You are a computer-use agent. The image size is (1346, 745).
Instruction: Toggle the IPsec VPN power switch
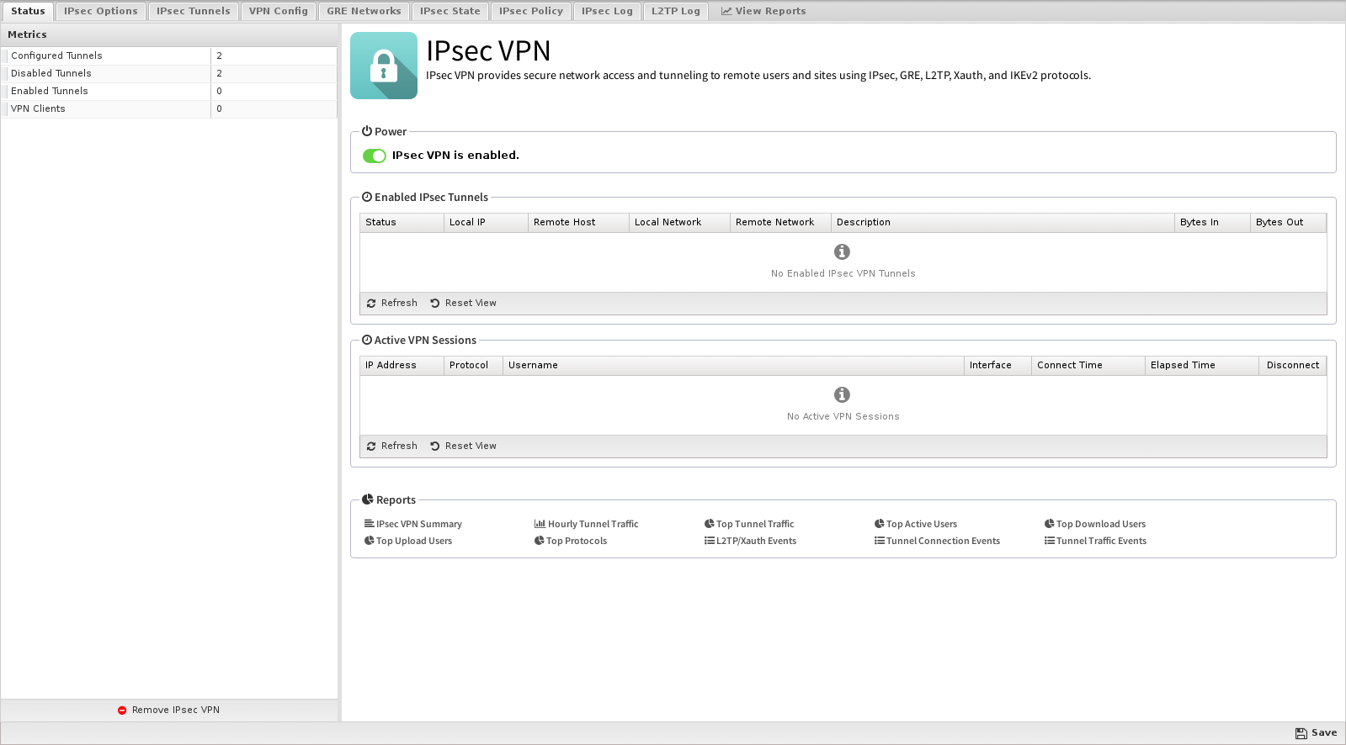374,156
